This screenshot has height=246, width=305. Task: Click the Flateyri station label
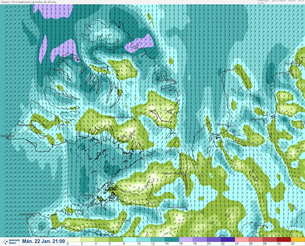pos(59,70)
